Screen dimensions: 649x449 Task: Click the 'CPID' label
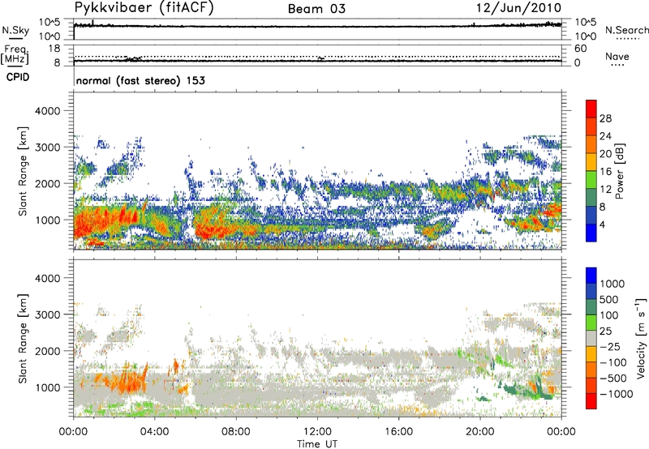click(x=18, y=77)
